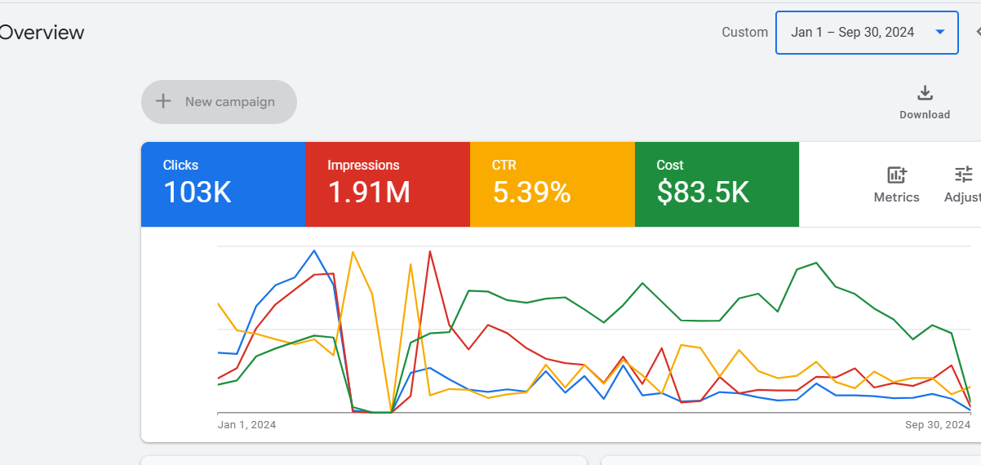
Task: Open the Jan 1 – Sep 30, 2024 date range
Action: point(852,33)
